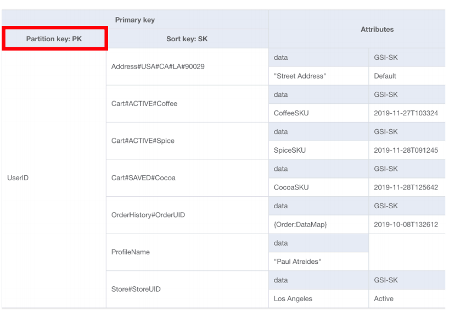The image size is (449, 311).
Task: Select the Attributes column header
Action: (377, 29)
